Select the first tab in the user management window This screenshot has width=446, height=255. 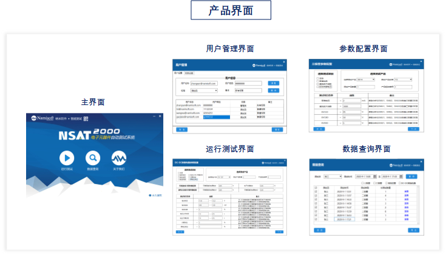click(178, 73)
